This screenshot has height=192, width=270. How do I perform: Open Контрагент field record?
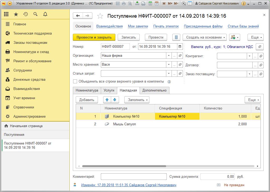(x=261, y=56)
